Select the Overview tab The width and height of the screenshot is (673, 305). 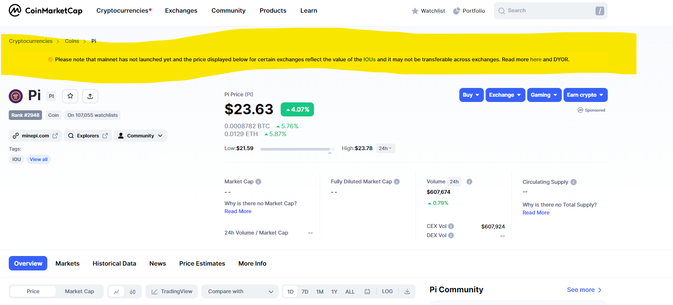28,263
